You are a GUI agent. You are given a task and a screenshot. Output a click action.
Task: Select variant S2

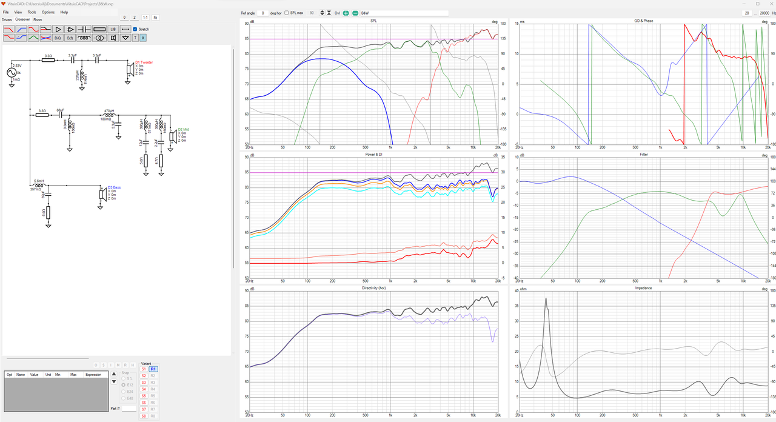[144, 376]
